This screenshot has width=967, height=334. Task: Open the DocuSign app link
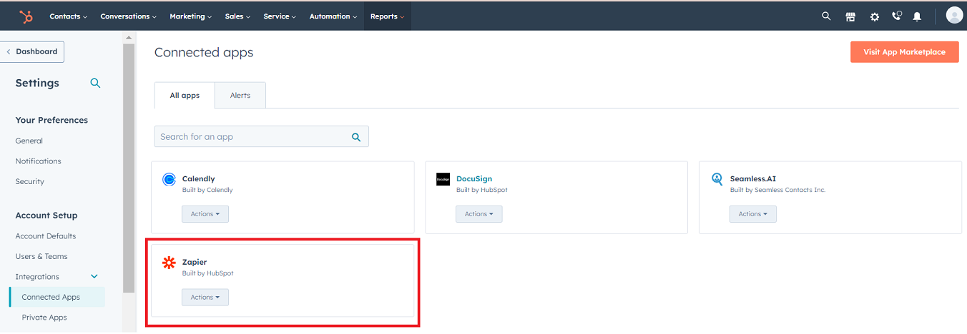click(474, 179)
